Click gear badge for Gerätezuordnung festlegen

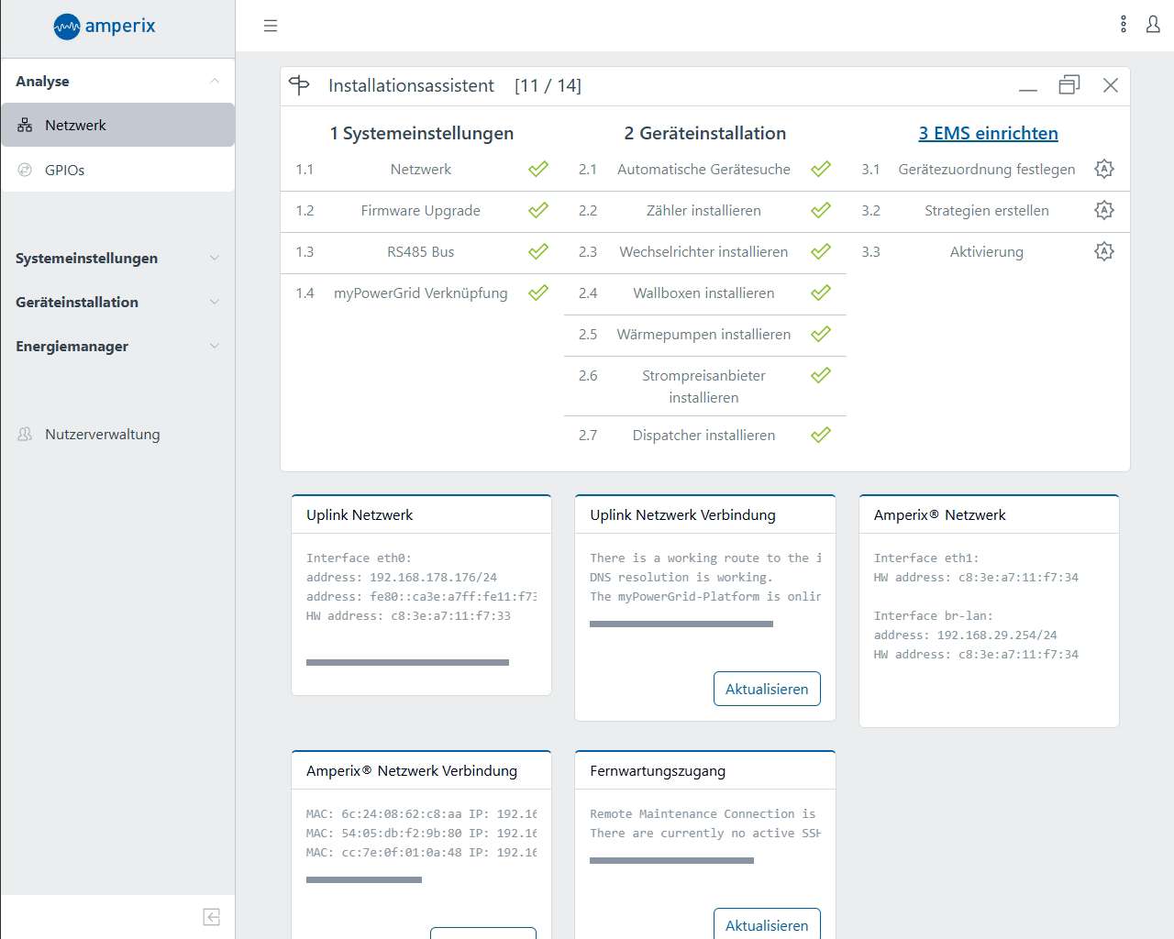point(1104,169)
